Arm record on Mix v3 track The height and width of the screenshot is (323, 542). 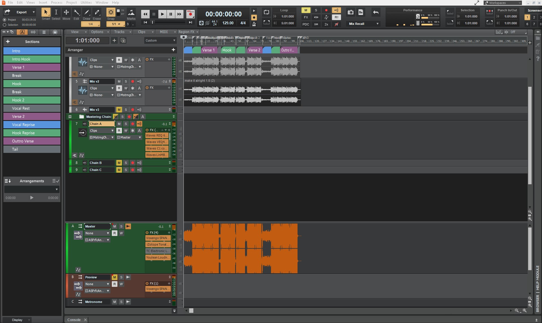tap(133, 110)
